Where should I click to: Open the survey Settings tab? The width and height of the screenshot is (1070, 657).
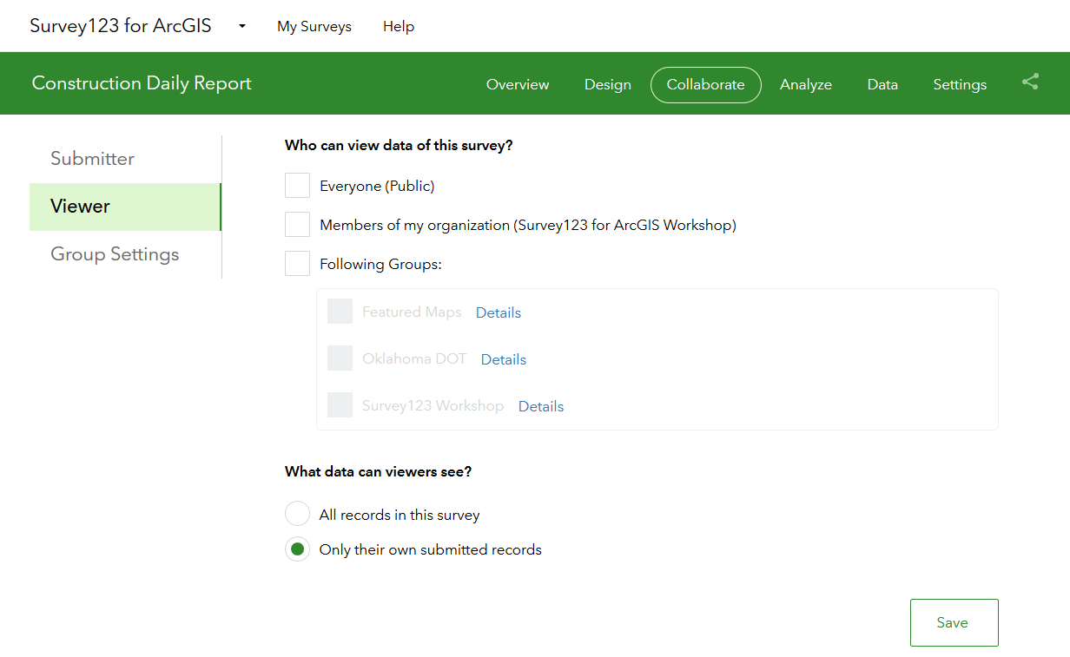(960, 84)
